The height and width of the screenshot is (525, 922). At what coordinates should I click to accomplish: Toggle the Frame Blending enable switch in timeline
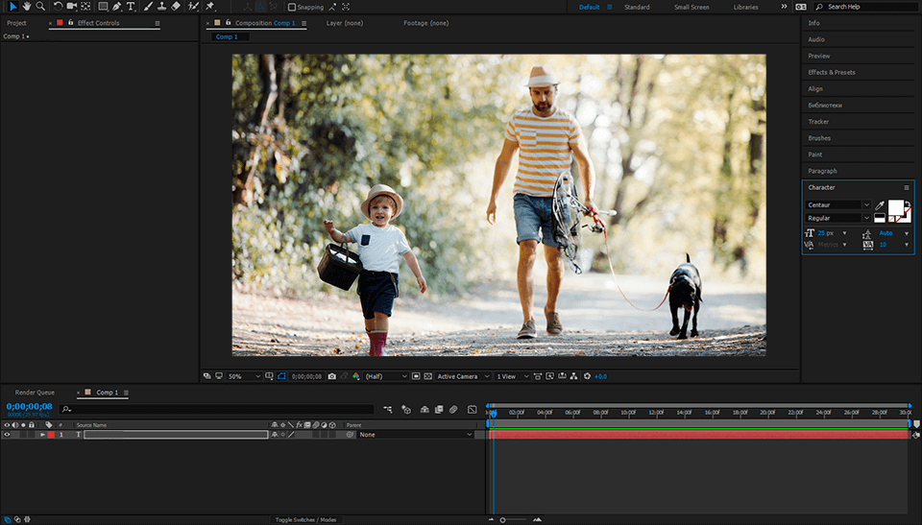tap(439, 409)
